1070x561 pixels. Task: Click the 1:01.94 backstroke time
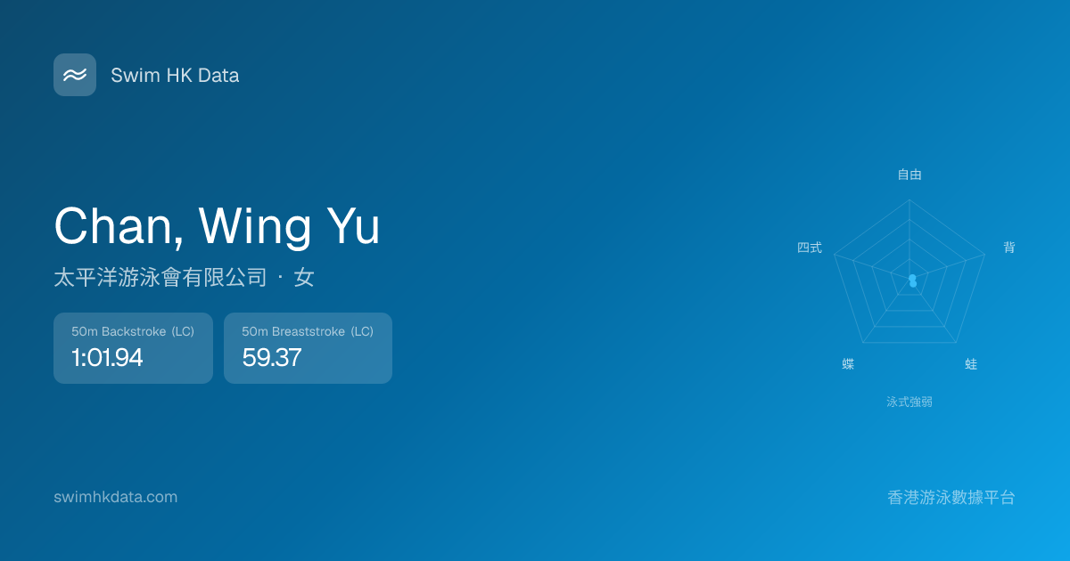click(107, 358)
